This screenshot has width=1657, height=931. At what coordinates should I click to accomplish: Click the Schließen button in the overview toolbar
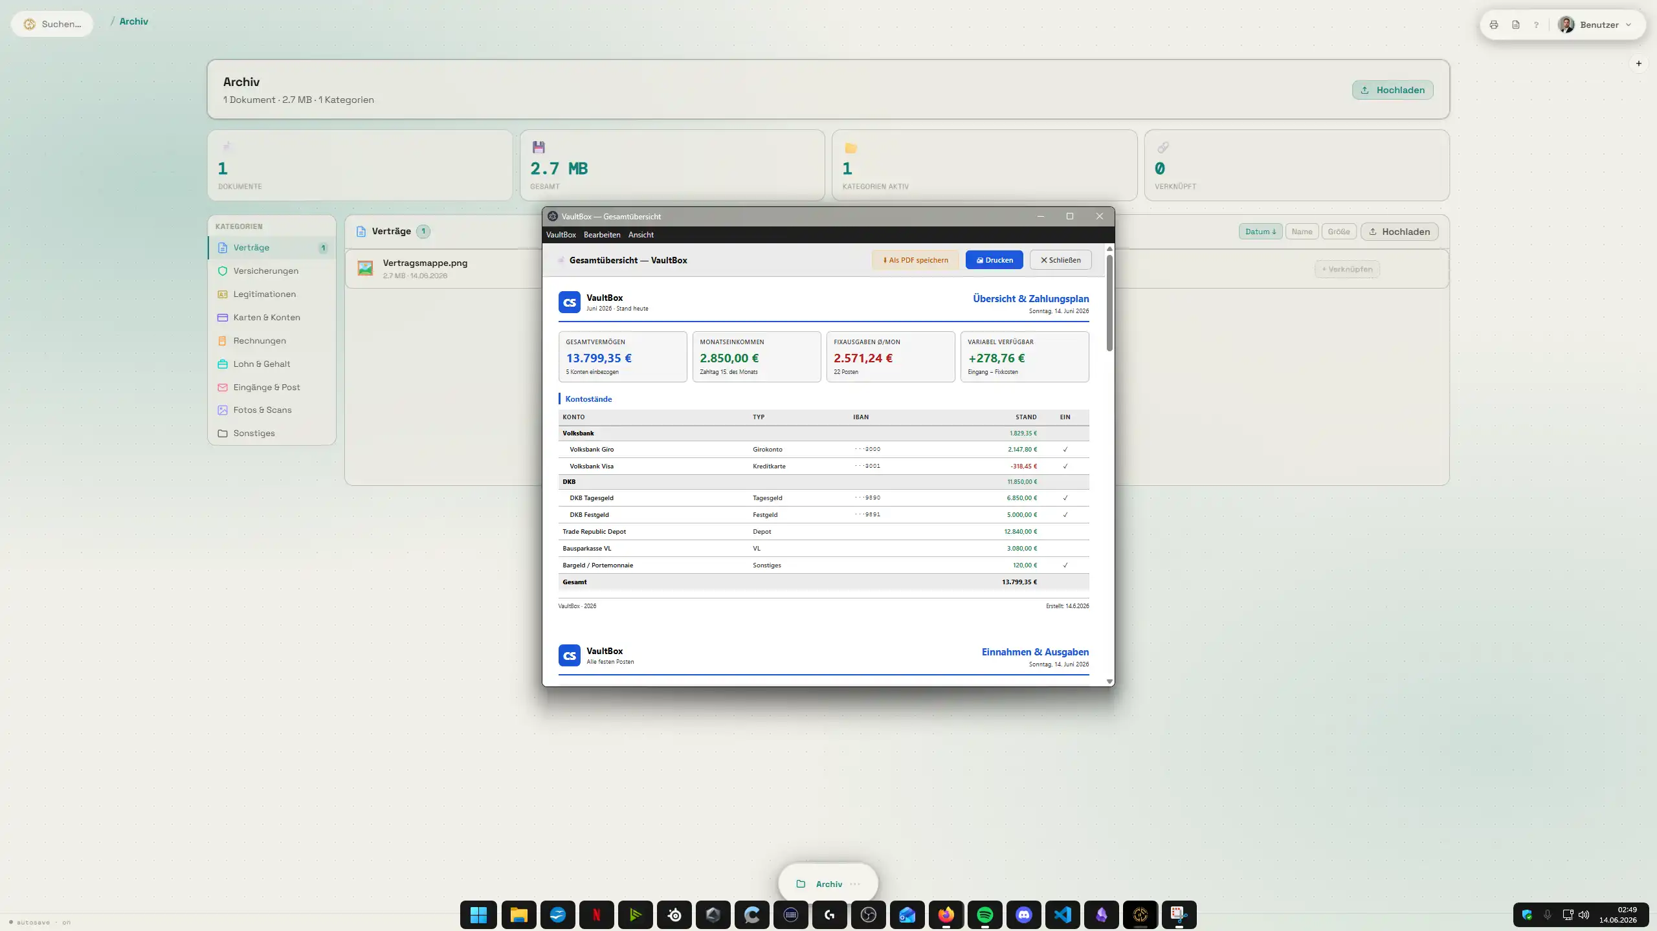click(x=1060, y=260)
